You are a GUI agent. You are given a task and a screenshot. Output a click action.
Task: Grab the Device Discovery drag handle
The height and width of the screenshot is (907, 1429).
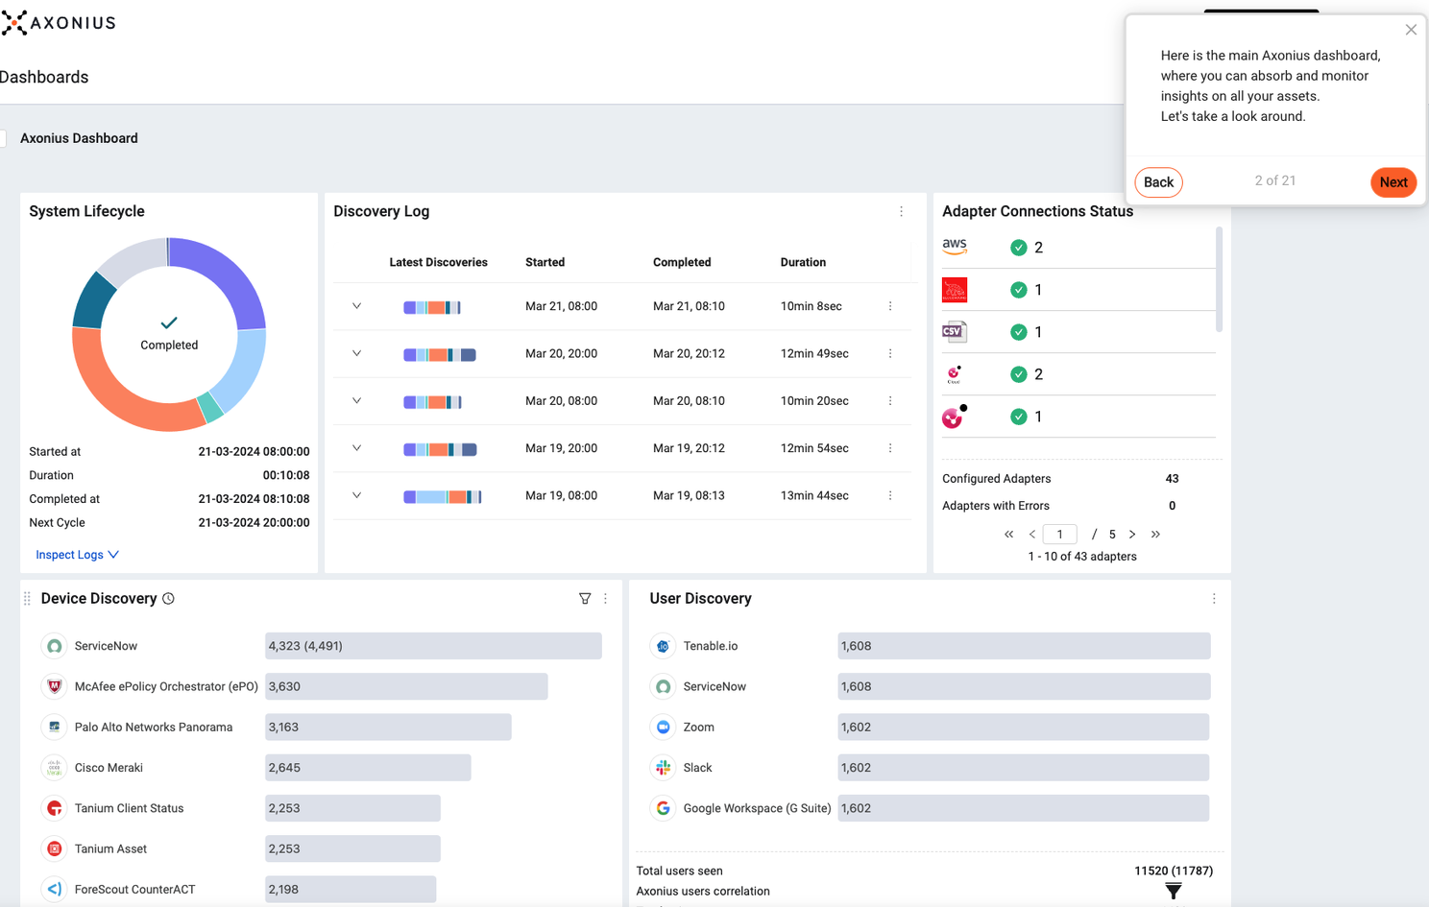click(27, 598)
